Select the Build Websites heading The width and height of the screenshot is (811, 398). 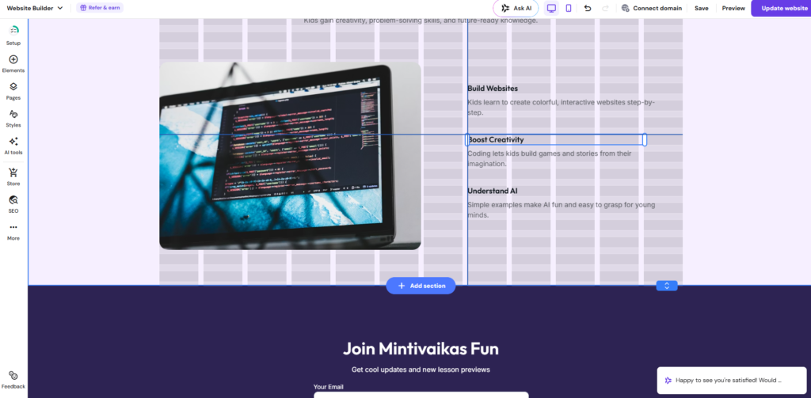click(493, 89)
